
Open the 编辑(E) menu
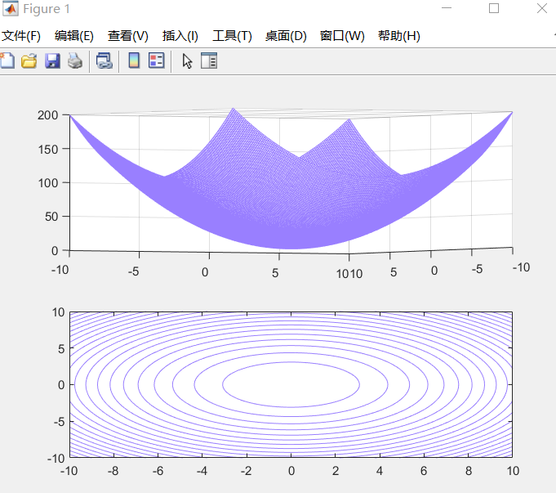tap(74, 36)
